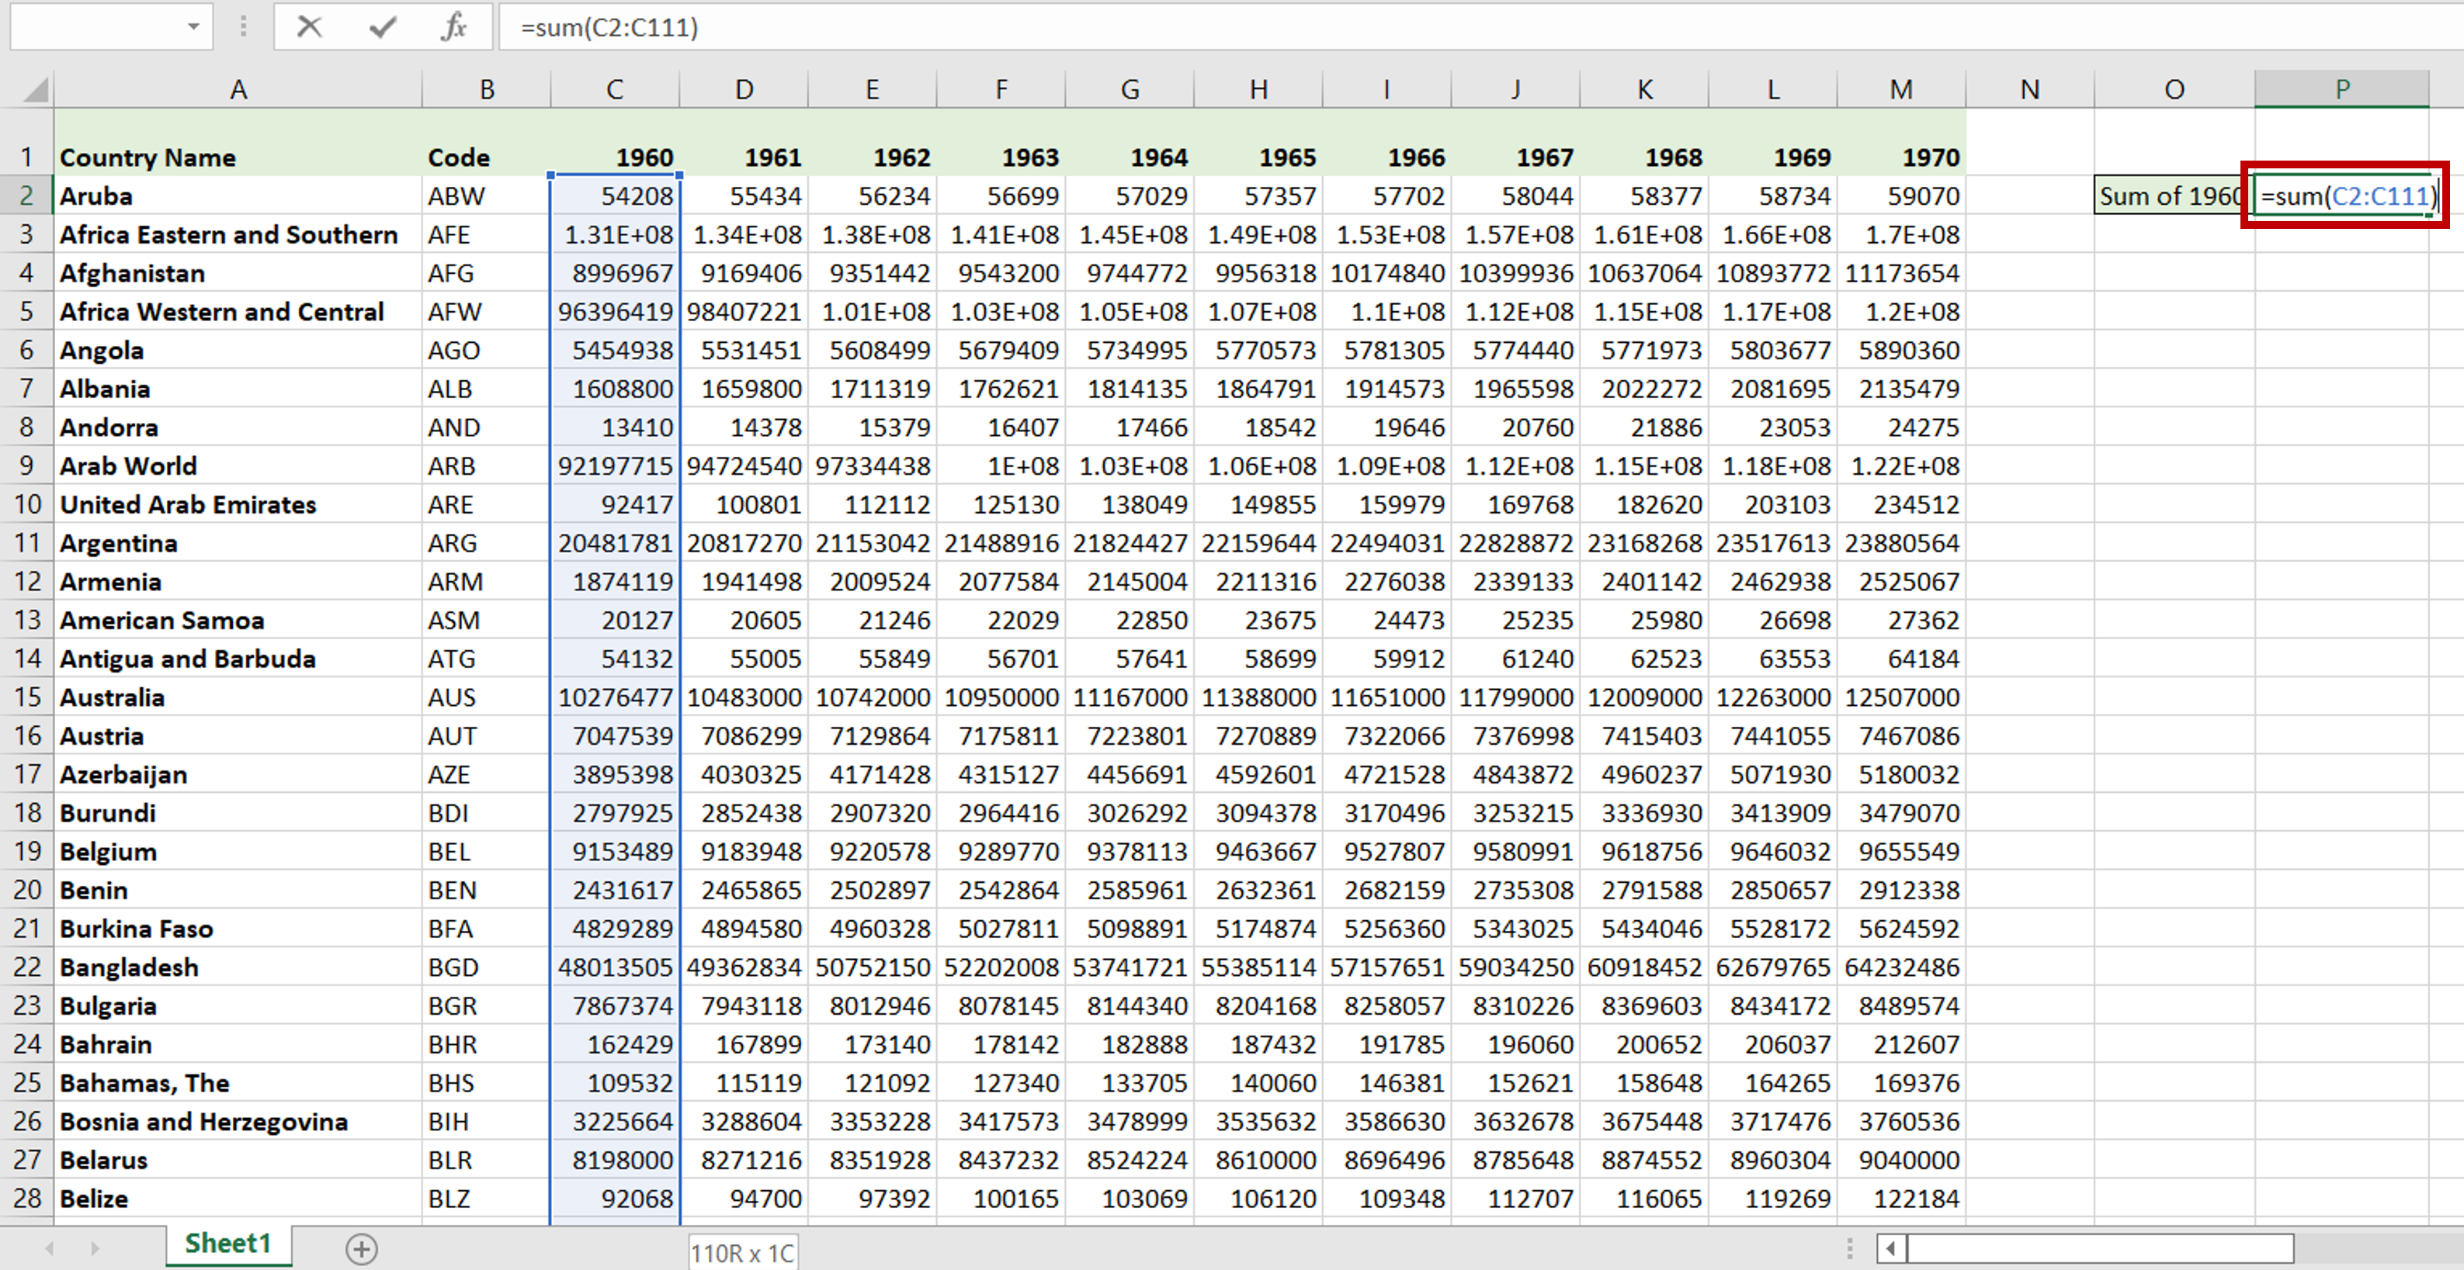Confirm formula with the checkmark Enter icon

382,26
